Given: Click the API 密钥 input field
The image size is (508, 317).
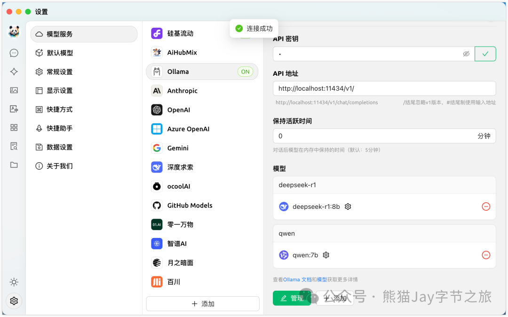Looking at the screenshot, I should [374, 54].
